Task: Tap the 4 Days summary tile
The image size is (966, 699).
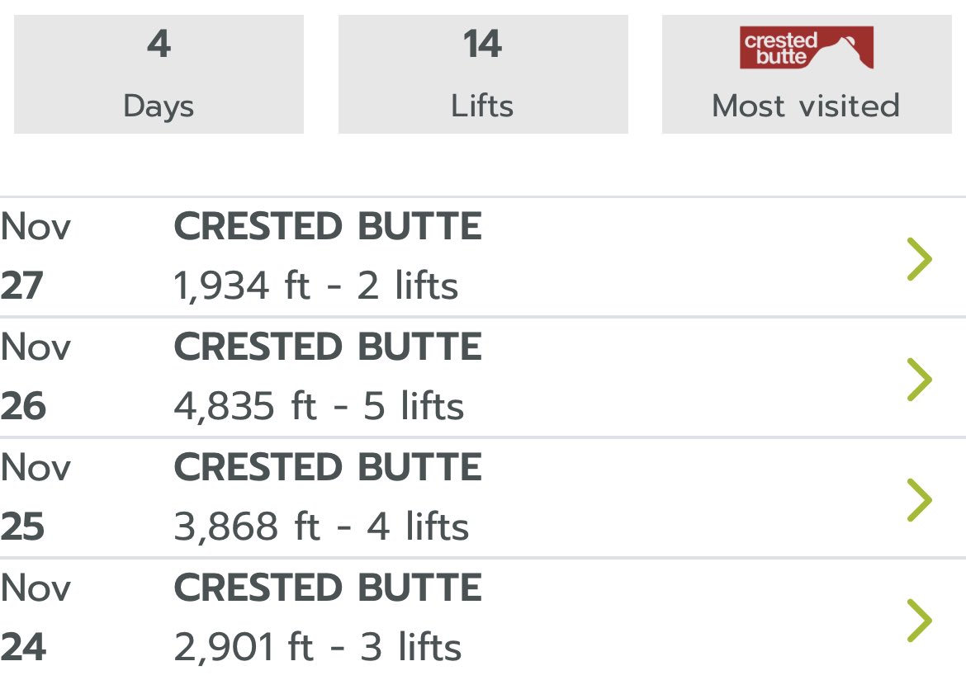Action: [159, 74]
